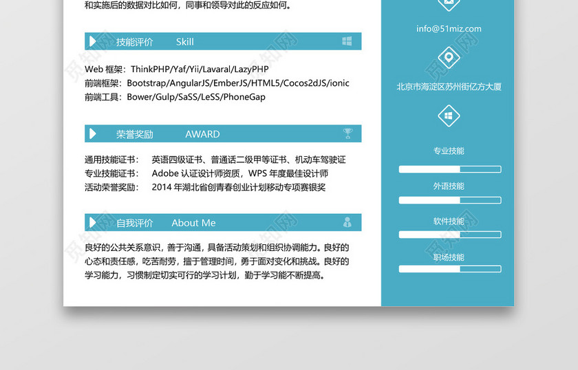Click the 外语技能 progress bar
578x370 pixels.
pos(450,200)
